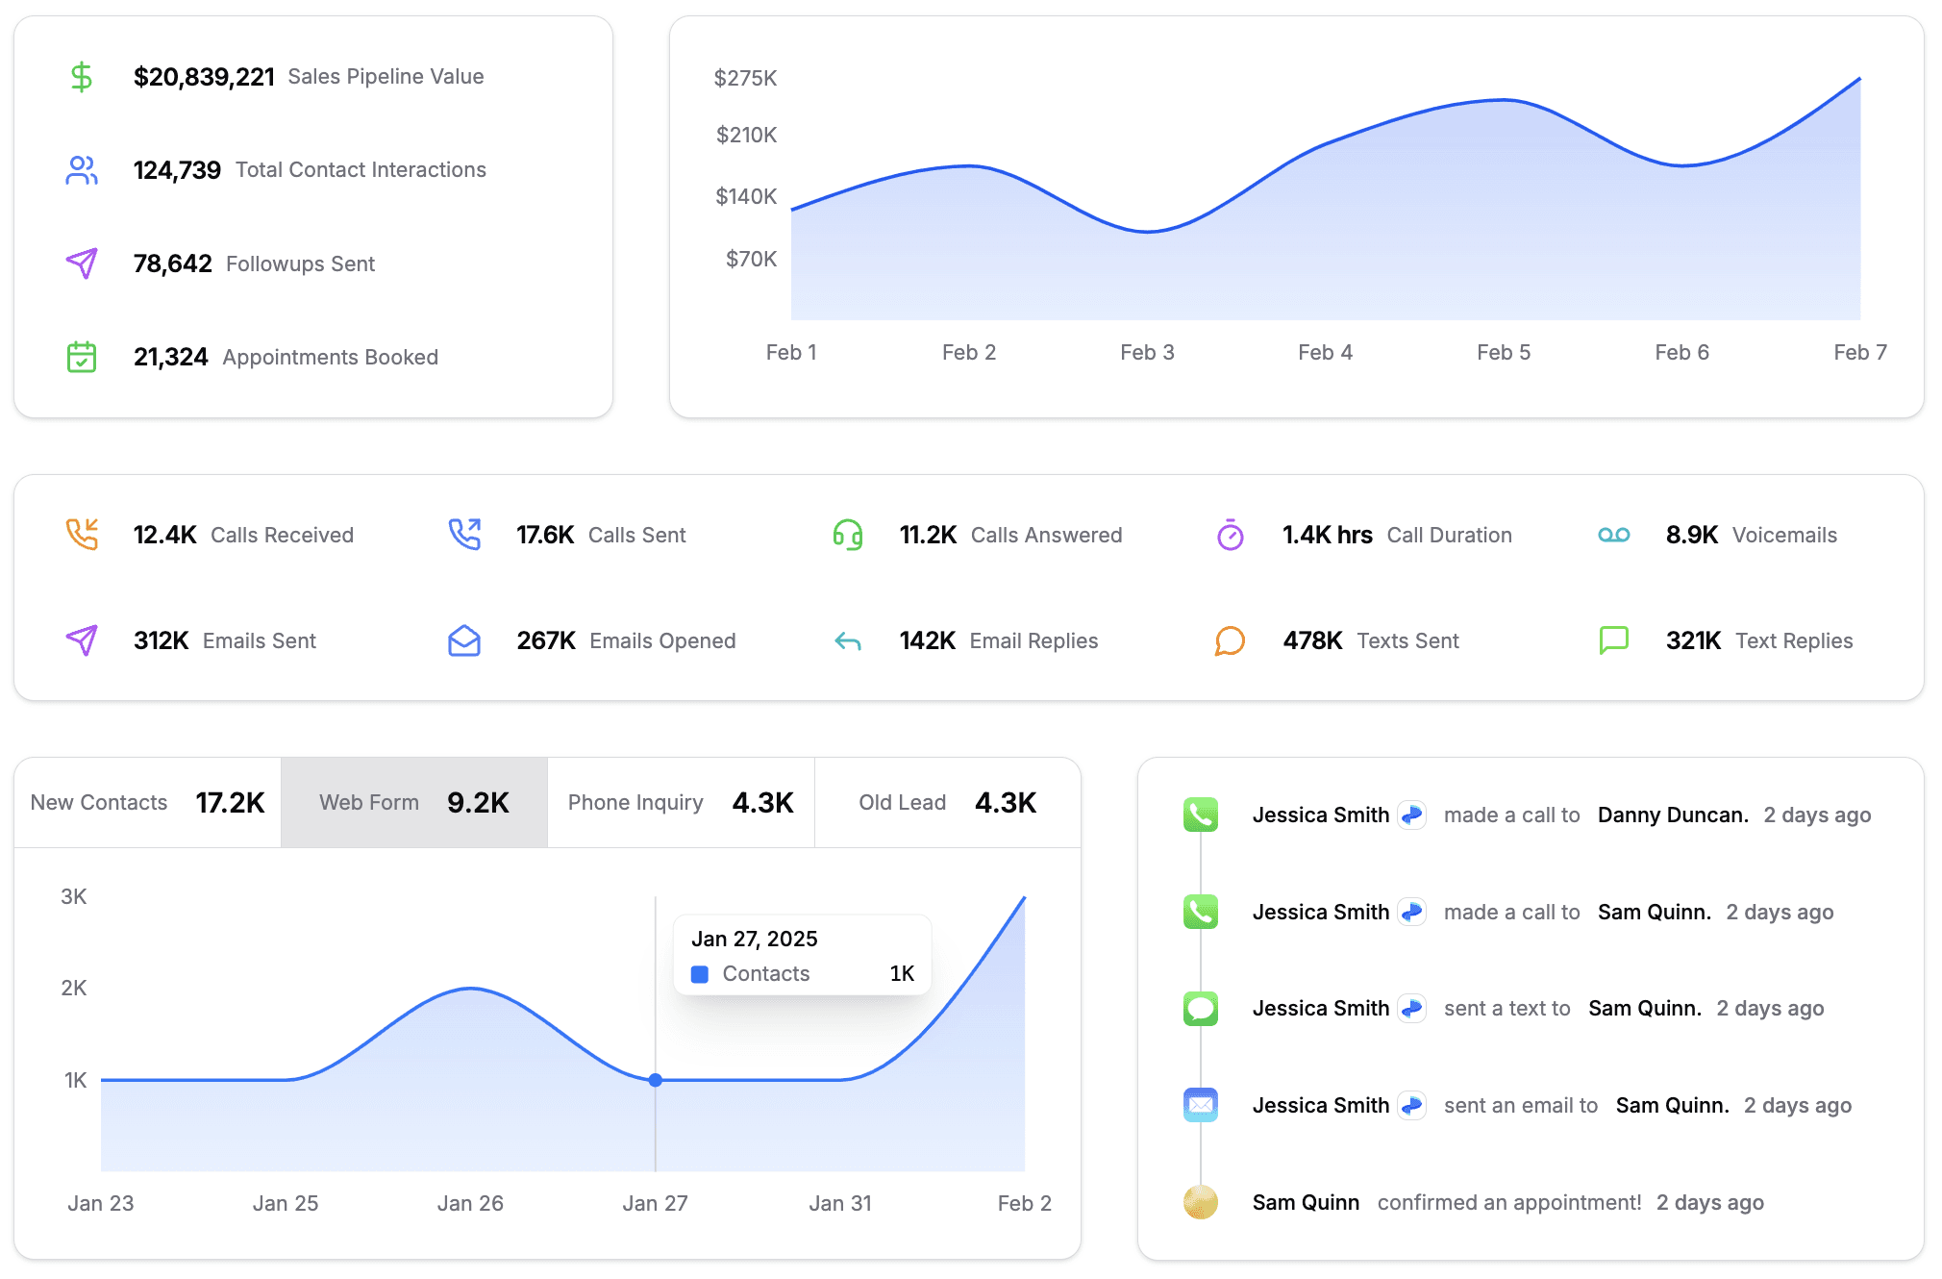Click the Calls Received phone icon

coord(82,535)
